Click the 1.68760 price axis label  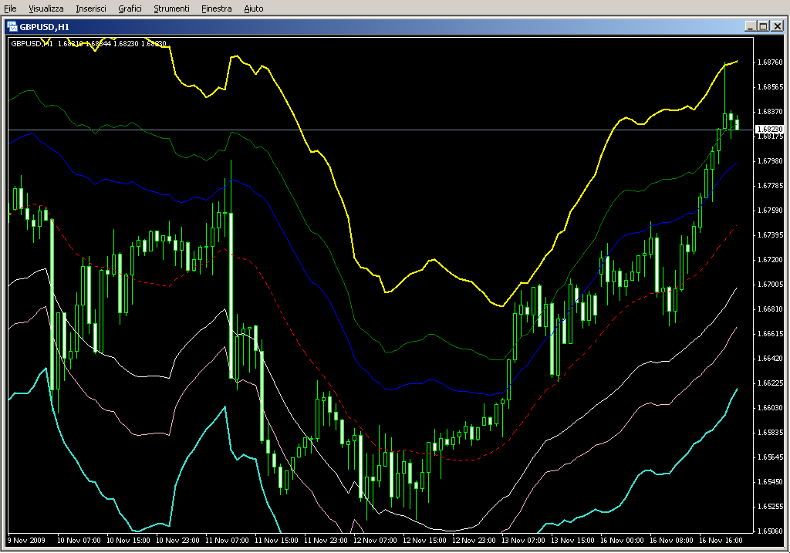click(771, 62)
